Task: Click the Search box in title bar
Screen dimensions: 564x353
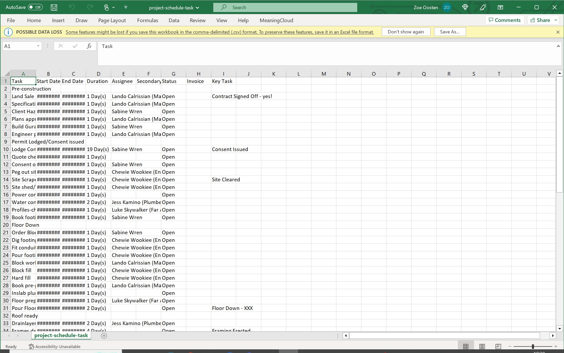Action: [285, 8]
